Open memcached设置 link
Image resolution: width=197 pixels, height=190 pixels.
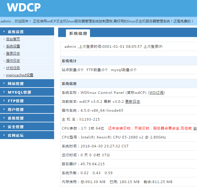[x=20, y=75]
